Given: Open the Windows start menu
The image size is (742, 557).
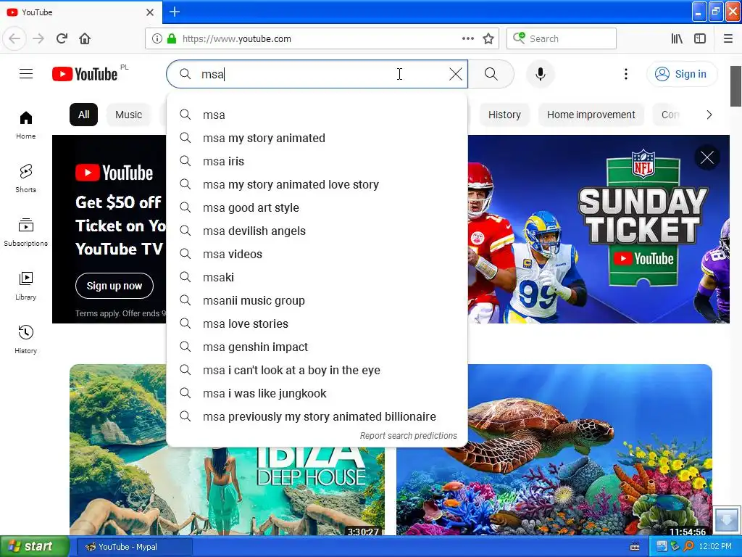Looking at the screenshot, I should tap(35, 546).
